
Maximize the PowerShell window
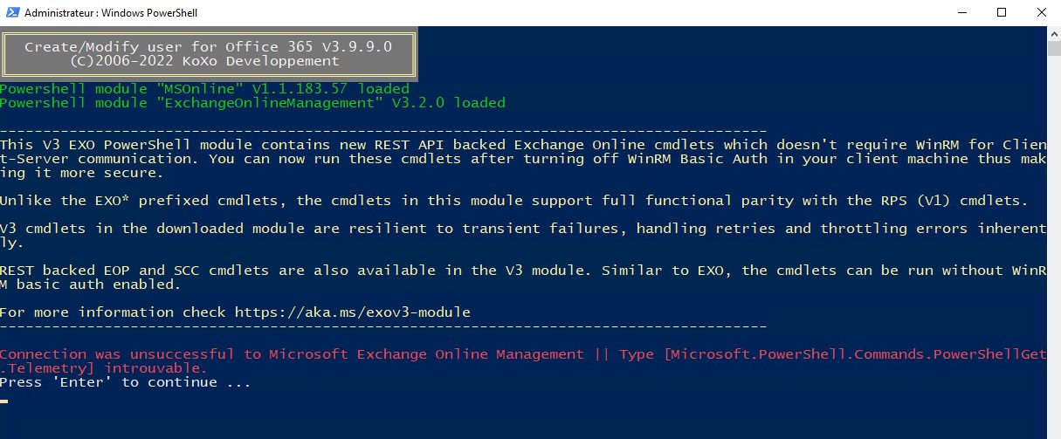1002,12
